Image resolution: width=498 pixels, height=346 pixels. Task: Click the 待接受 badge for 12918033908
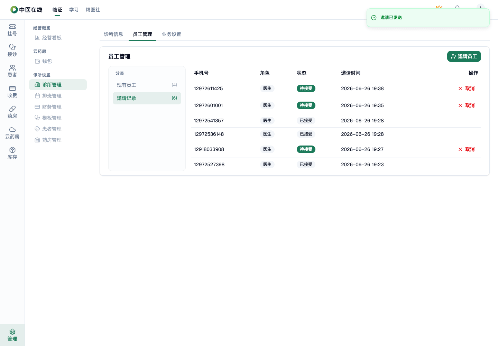pyautogui.click(x=306, y=149)
